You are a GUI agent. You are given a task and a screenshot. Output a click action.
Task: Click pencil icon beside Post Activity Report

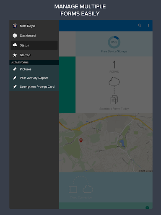(x=15, y=78)
